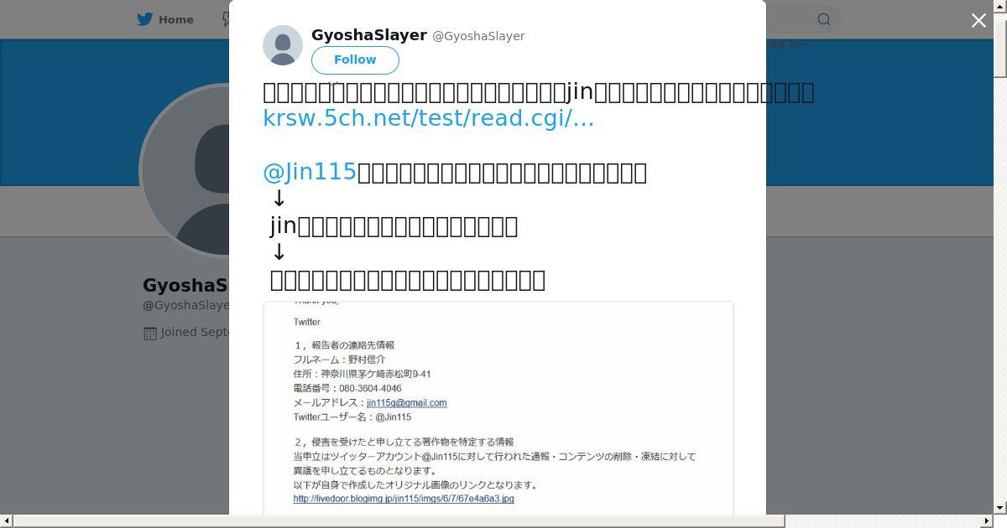Click the @GyoshaSlayer handle in tweet header
1007x528 pixels.
(478, 36)
